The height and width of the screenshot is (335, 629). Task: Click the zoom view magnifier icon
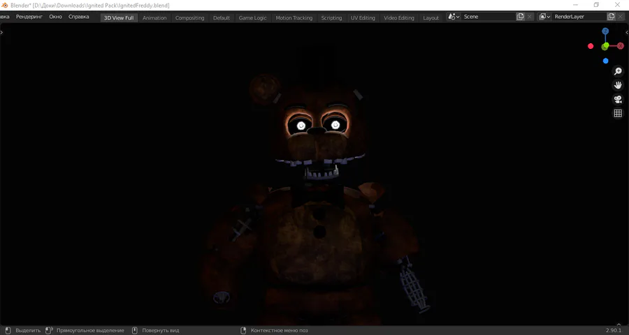618,71
